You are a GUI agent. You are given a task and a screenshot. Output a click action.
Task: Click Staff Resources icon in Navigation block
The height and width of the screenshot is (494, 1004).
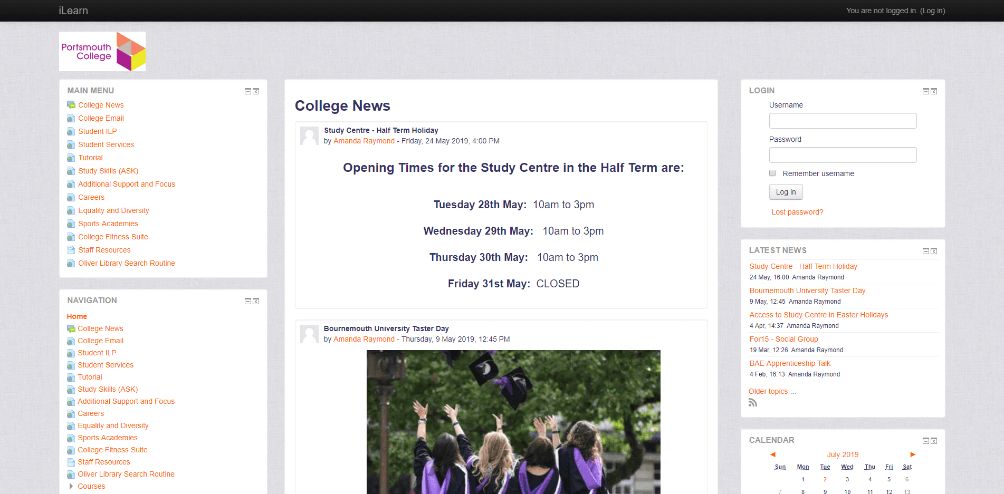(71, 462)
